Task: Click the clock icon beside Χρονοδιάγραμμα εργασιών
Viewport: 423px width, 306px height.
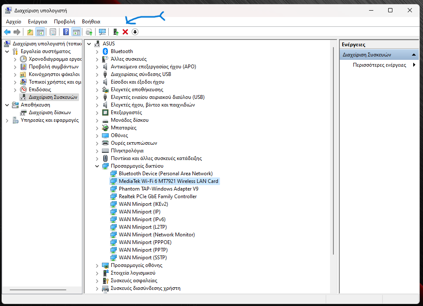Action: 23,59
